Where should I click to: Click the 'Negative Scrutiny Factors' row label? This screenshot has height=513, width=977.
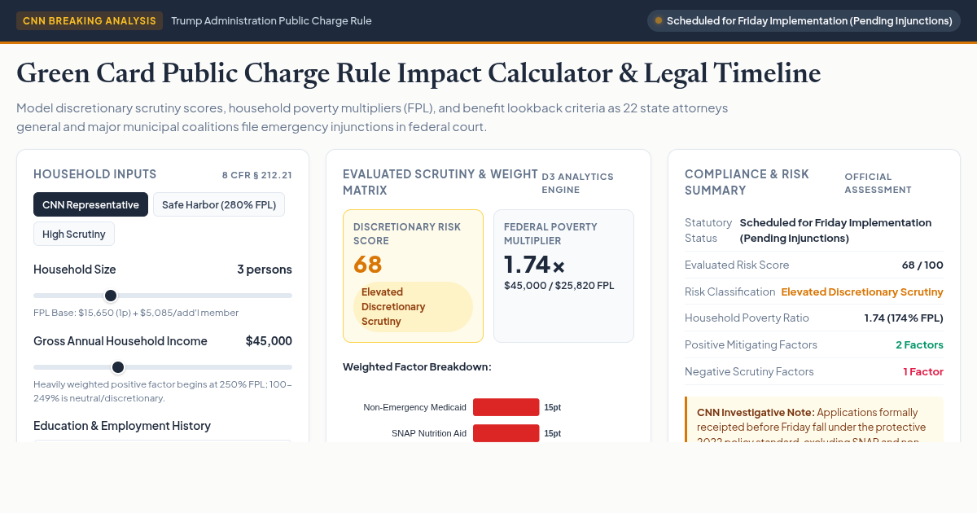click(x=749, y=371)
